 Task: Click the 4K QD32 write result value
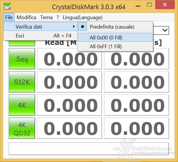[137, 128]
